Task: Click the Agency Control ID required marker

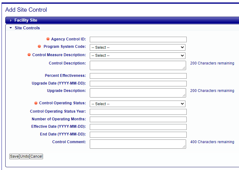Action: pyautogui.click(x=48, y=39)
